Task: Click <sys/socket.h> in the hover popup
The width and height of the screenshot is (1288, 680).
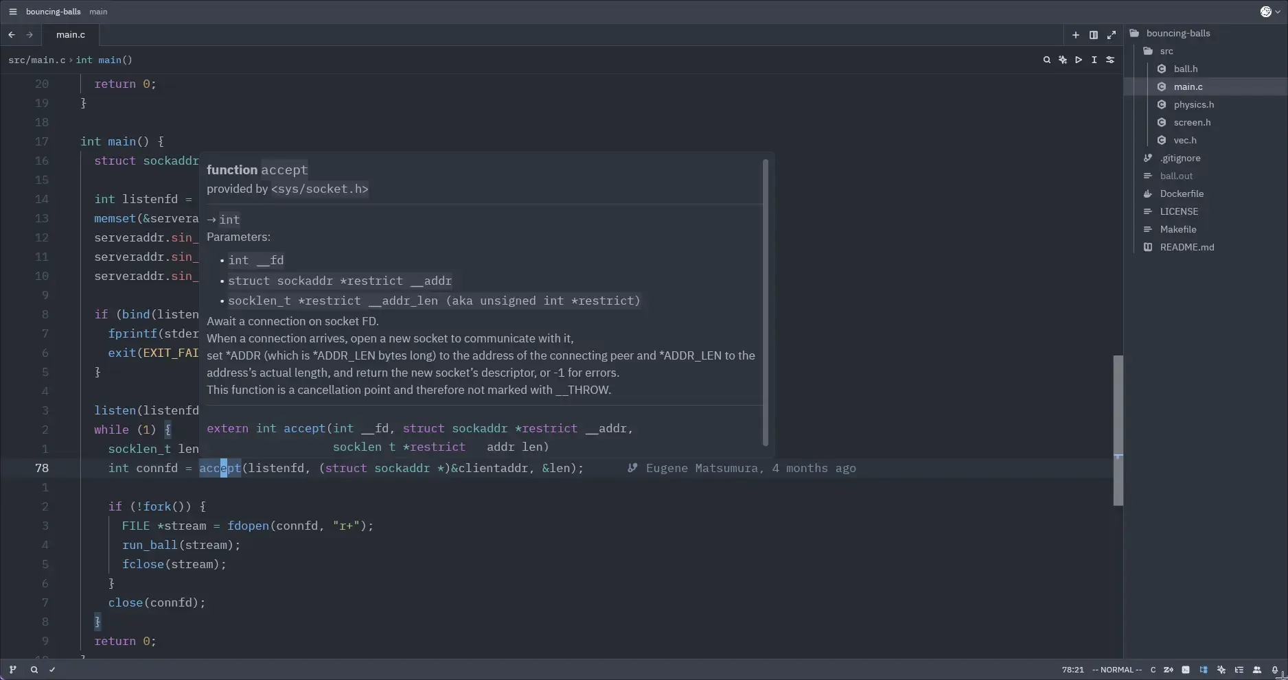Action: click(x=319, y=189)
